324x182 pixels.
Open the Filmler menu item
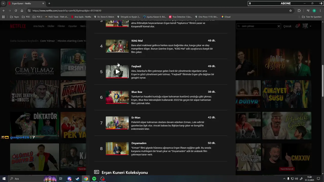61,26
